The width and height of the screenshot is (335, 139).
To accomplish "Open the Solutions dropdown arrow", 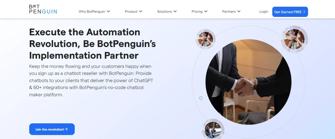I will (x=175, y=11).
